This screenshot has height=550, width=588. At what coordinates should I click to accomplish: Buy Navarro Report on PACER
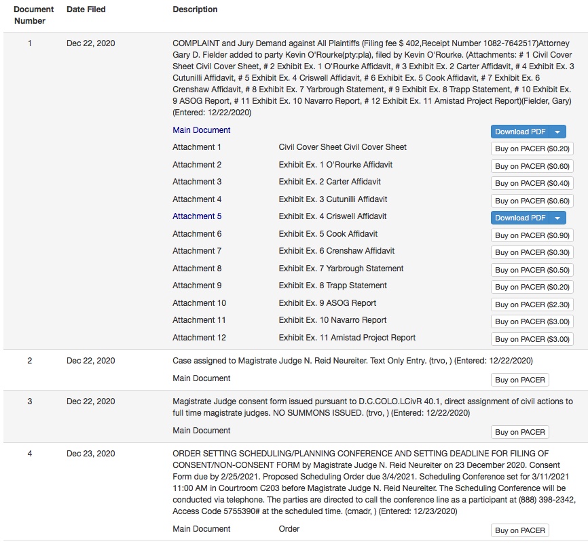click(x=532, y=321)
